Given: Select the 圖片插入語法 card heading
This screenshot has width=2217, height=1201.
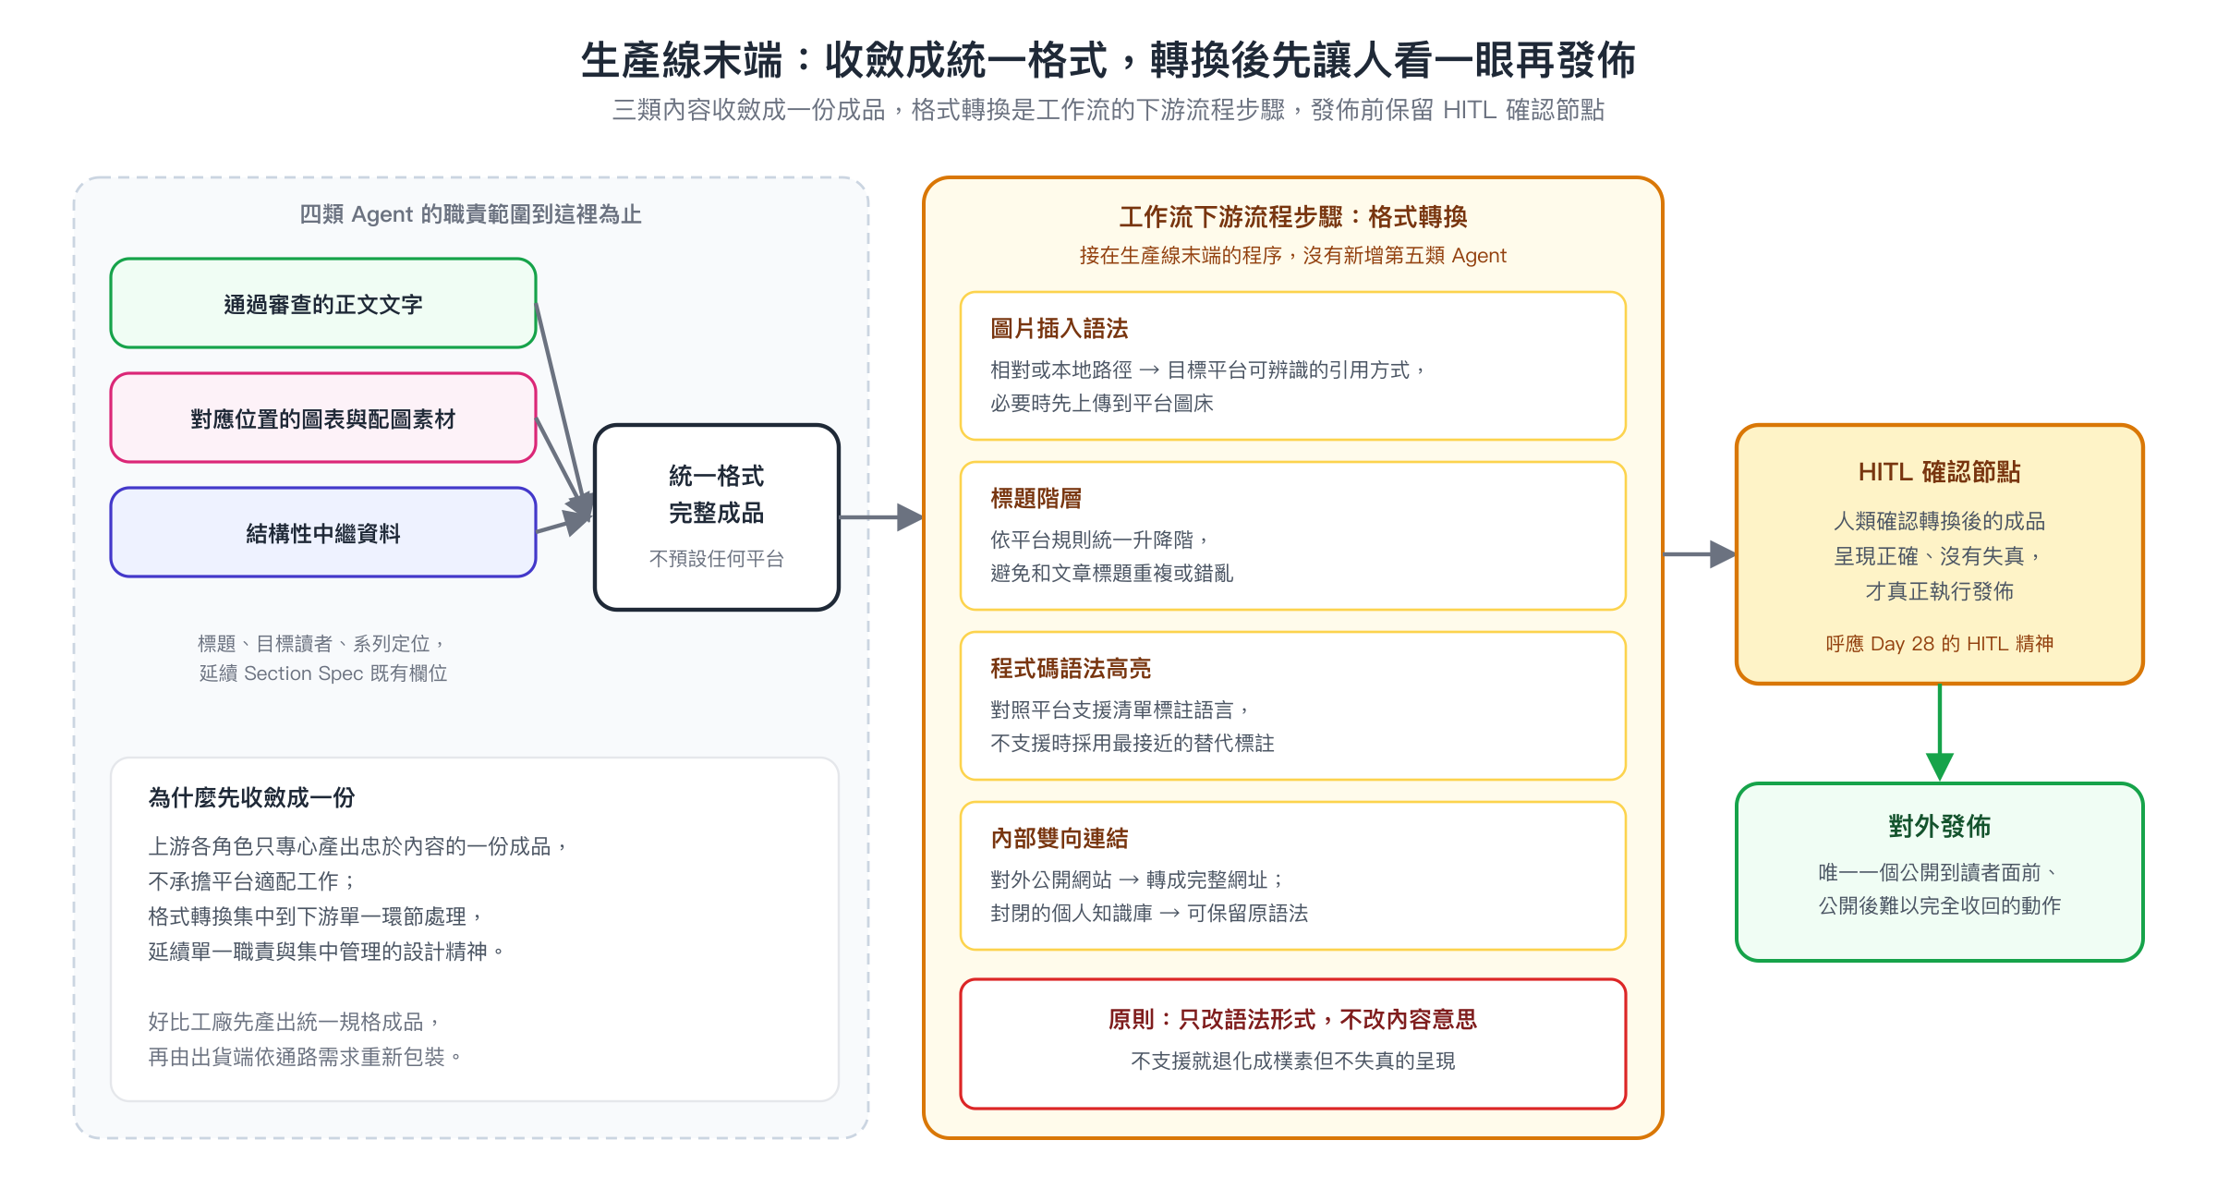Looking at the screenshot, I should pyautogui.click(x=1060, y=329).
